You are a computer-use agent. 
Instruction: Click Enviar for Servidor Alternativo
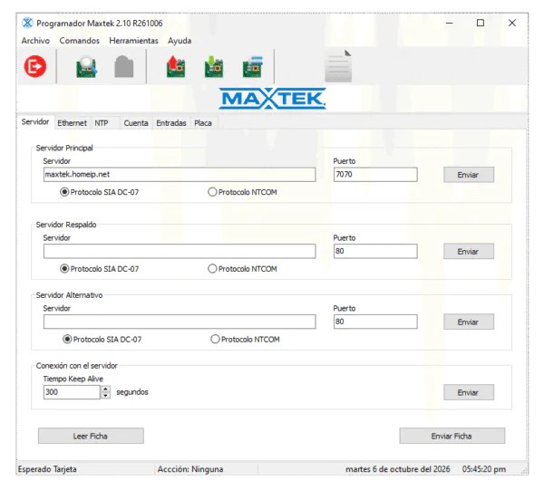(x=469, y=322)
